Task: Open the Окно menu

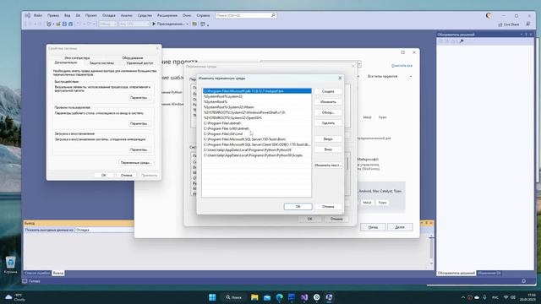Action: pyautogui.click(x=187, y=15)
